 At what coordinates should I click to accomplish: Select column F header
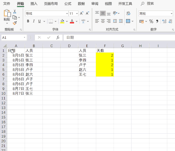(x=105, y=46)
